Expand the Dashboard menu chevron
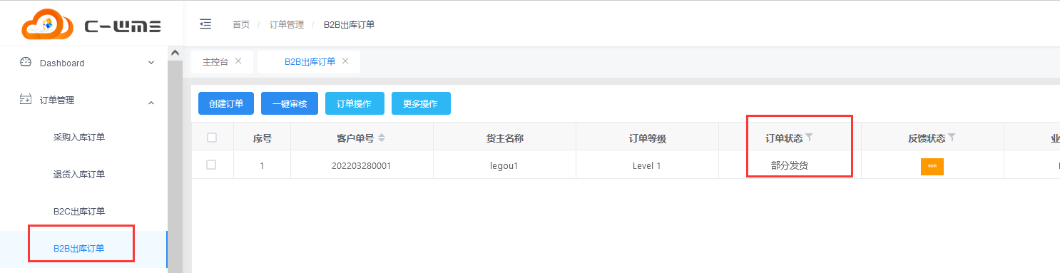The width and height of the screenshot is (1060, 273). (151, 63)
